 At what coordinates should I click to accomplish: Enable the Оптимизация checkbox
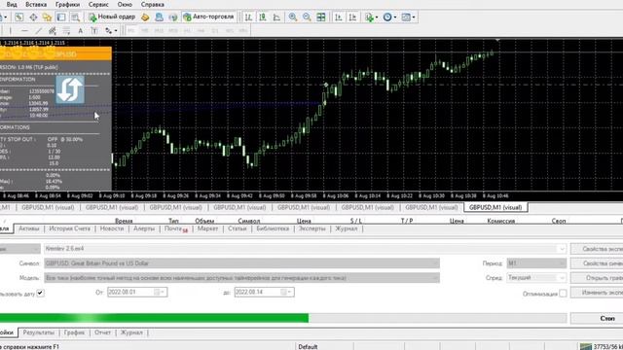563,294
